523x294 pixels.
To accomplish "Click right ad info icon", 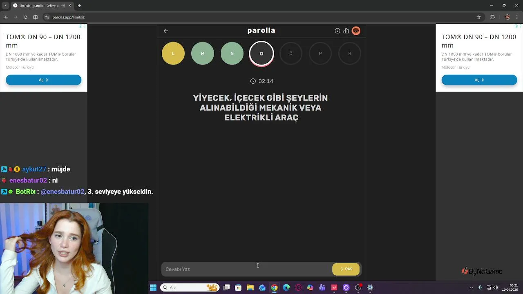I will click(516, 26).
